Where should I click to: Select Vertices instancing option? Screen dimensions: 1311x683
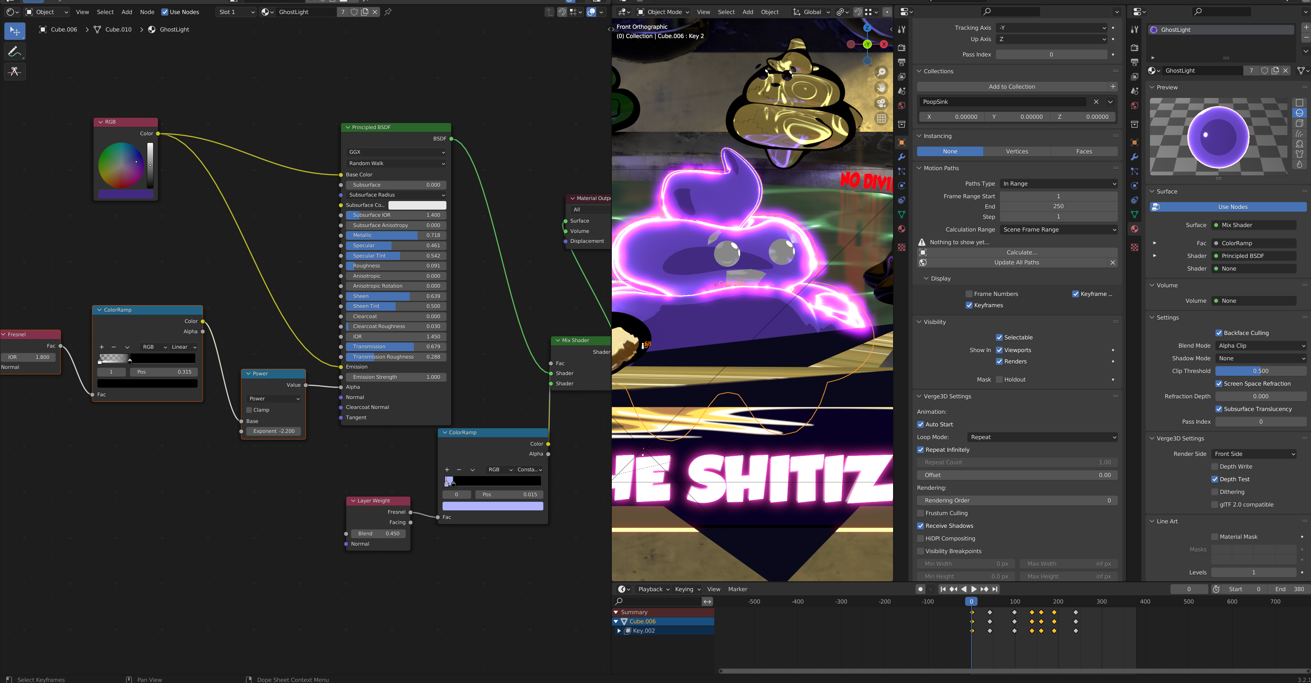(1017, 151)
